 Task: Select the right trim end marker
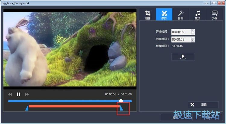tap(121, 108)
